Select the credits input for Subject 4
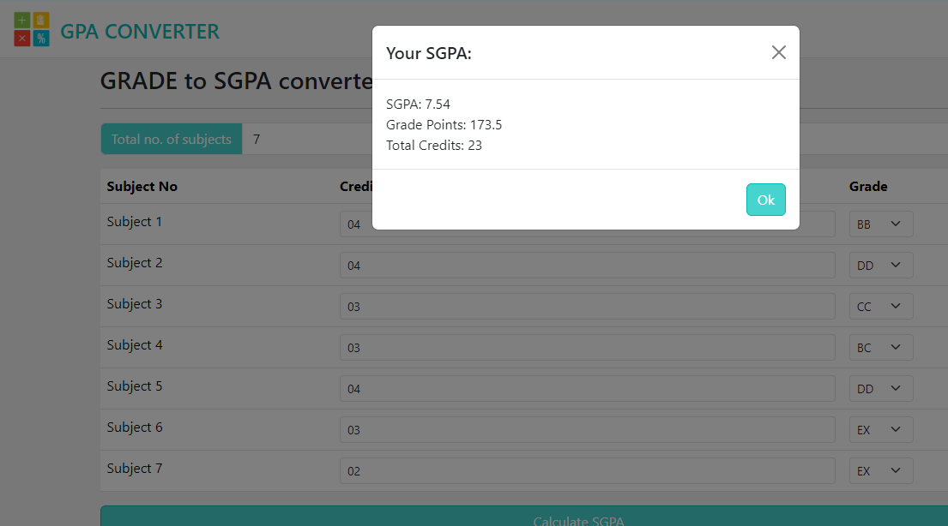Viewport: 948px width, 526px height. (x=587, y=347)
